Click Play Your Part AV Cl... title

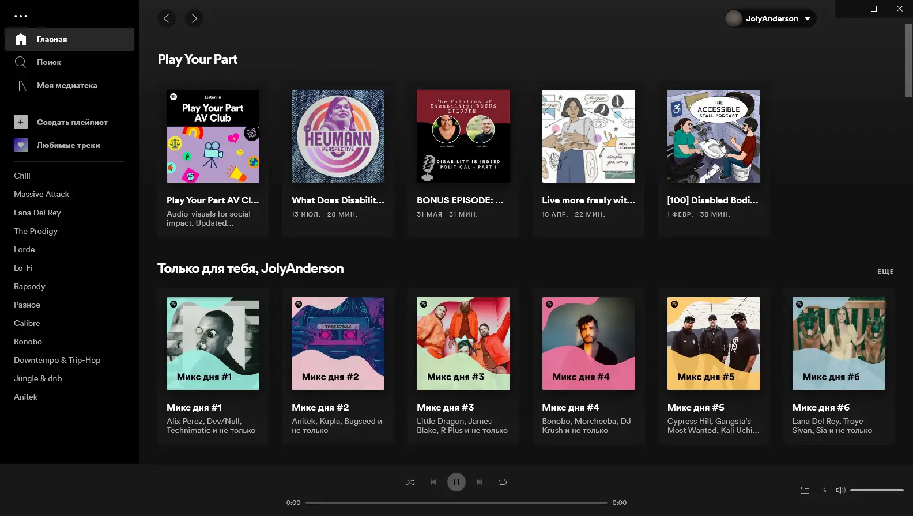(x=213, y=200)
